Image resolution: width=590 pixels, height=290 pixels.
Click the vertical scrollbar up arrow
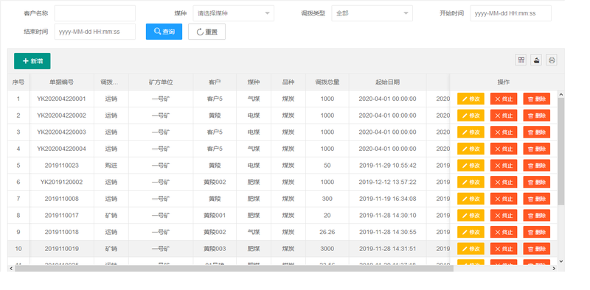(561, 94)
